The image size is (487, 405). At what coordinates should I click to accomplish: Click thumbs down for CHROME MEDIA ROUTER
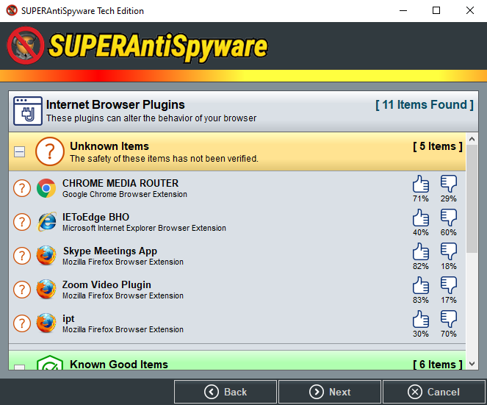448,184
